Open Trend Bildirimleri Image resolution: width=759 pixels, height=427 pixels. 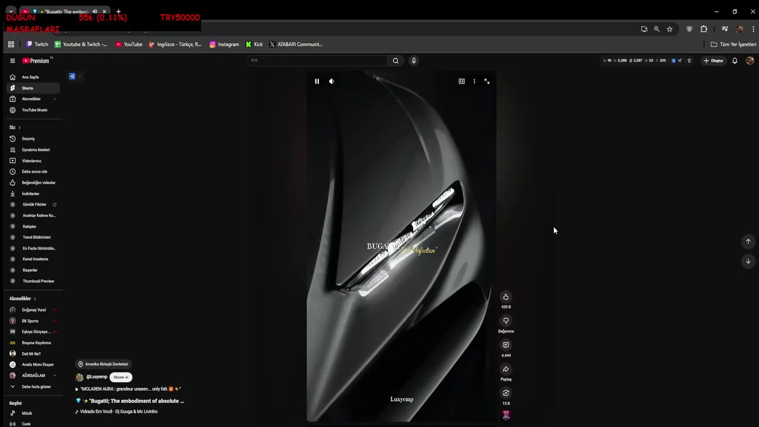point(33,237)
